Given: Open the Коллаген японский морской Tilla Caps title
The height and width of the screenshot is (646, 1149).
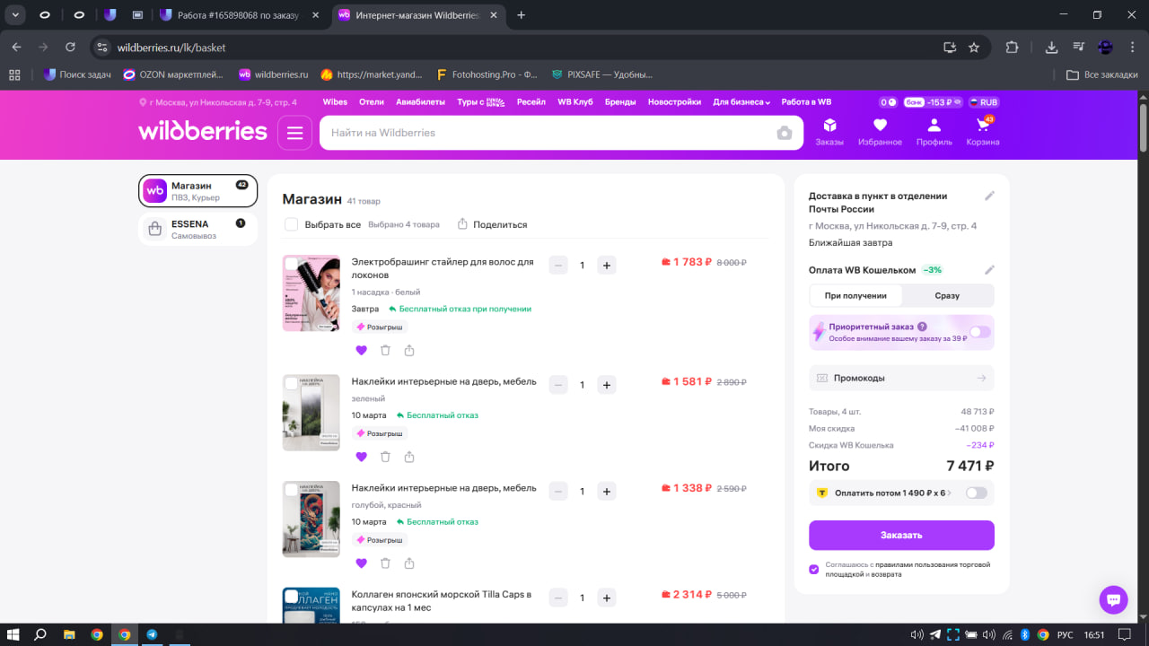Looking at the screenshot, I should pos(442,601).
